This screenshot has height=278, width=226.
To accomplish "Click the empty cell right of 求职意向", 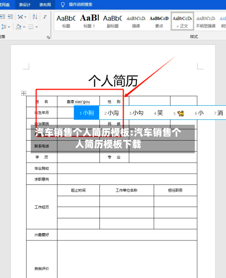I will (x=127, y=179).
